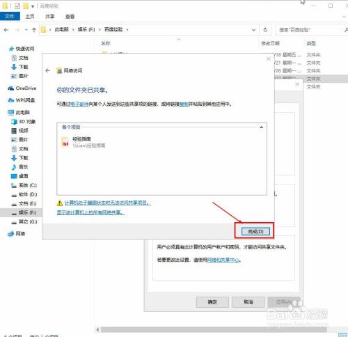Click the back arrow in Explorer toolbar
Viewport: 348px width, 337px height.
[x=6, y=30]
